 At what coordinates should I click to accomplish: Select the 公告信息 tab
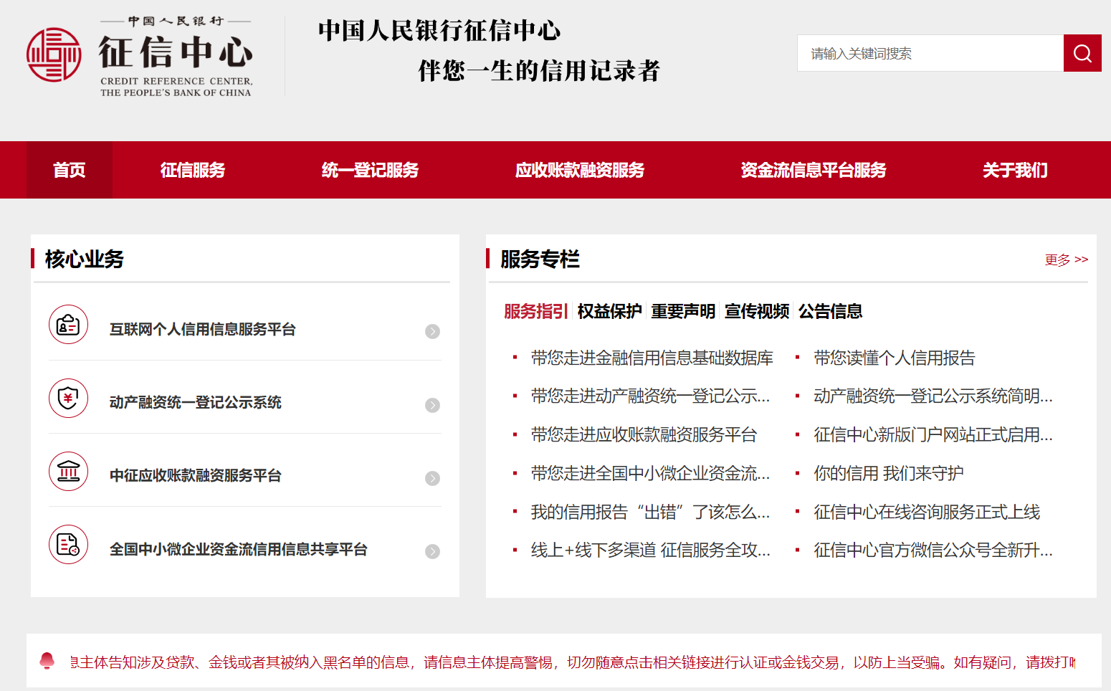click(x=830, y=311)
